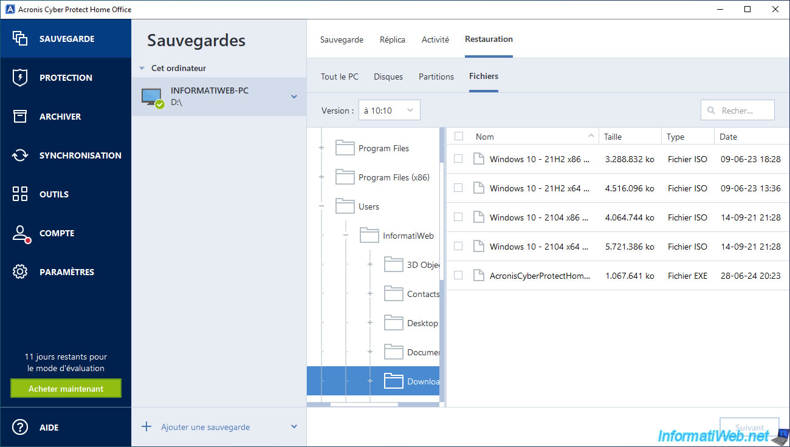Select the Tout le PC sub-tab

point(340,77)
